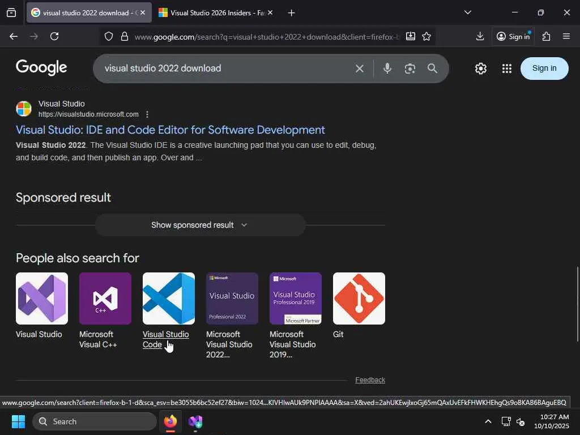Open a new browser tab
This screenshot has height=435, width=580.
pyautogui.click(x=292, y=13)
